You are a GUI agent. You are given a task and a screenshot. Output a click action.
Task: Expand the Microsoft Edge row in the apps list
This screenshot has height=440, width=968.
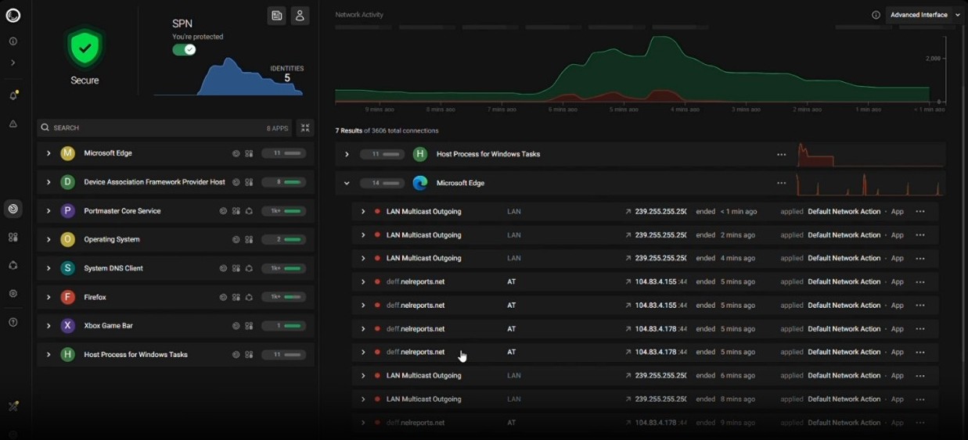[x=49, y=153]
